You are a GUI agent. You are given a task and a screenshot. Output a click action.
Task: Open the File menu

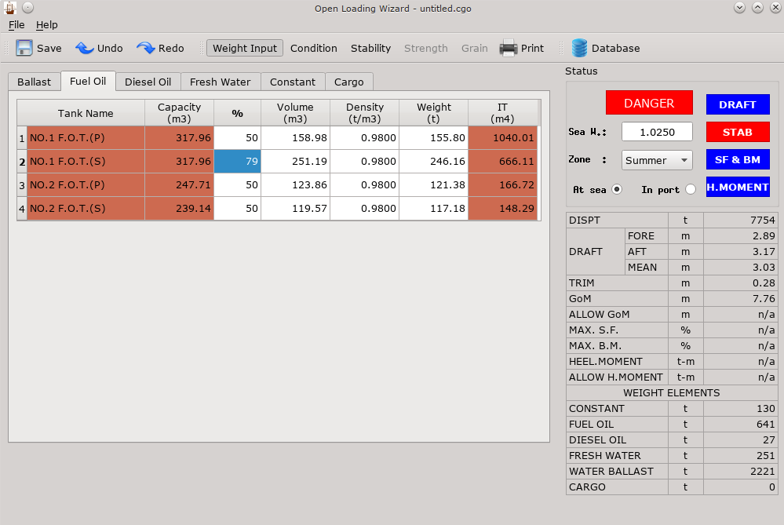pyautogui.click(x=16, y=25)
